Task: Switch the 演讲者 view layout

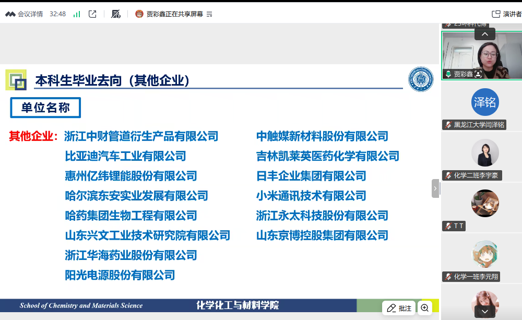Action: pyautogui.click(x=506, y=14)
